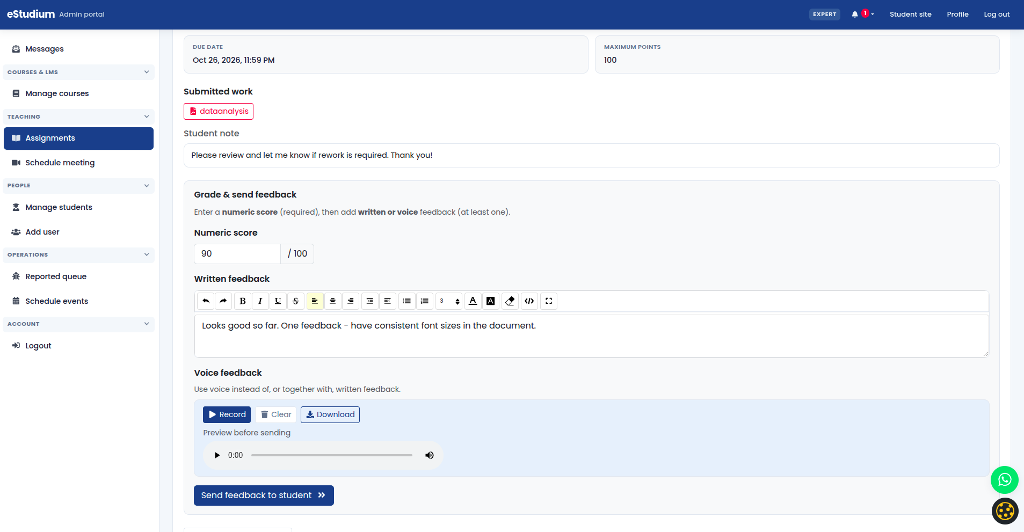Open Schedule meeting page
The image size is (1024, 532).
(78, 163)
